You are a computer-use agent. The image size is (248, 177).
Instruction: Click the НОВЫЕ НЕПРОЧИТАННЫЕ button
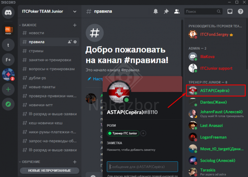[49, 171]
